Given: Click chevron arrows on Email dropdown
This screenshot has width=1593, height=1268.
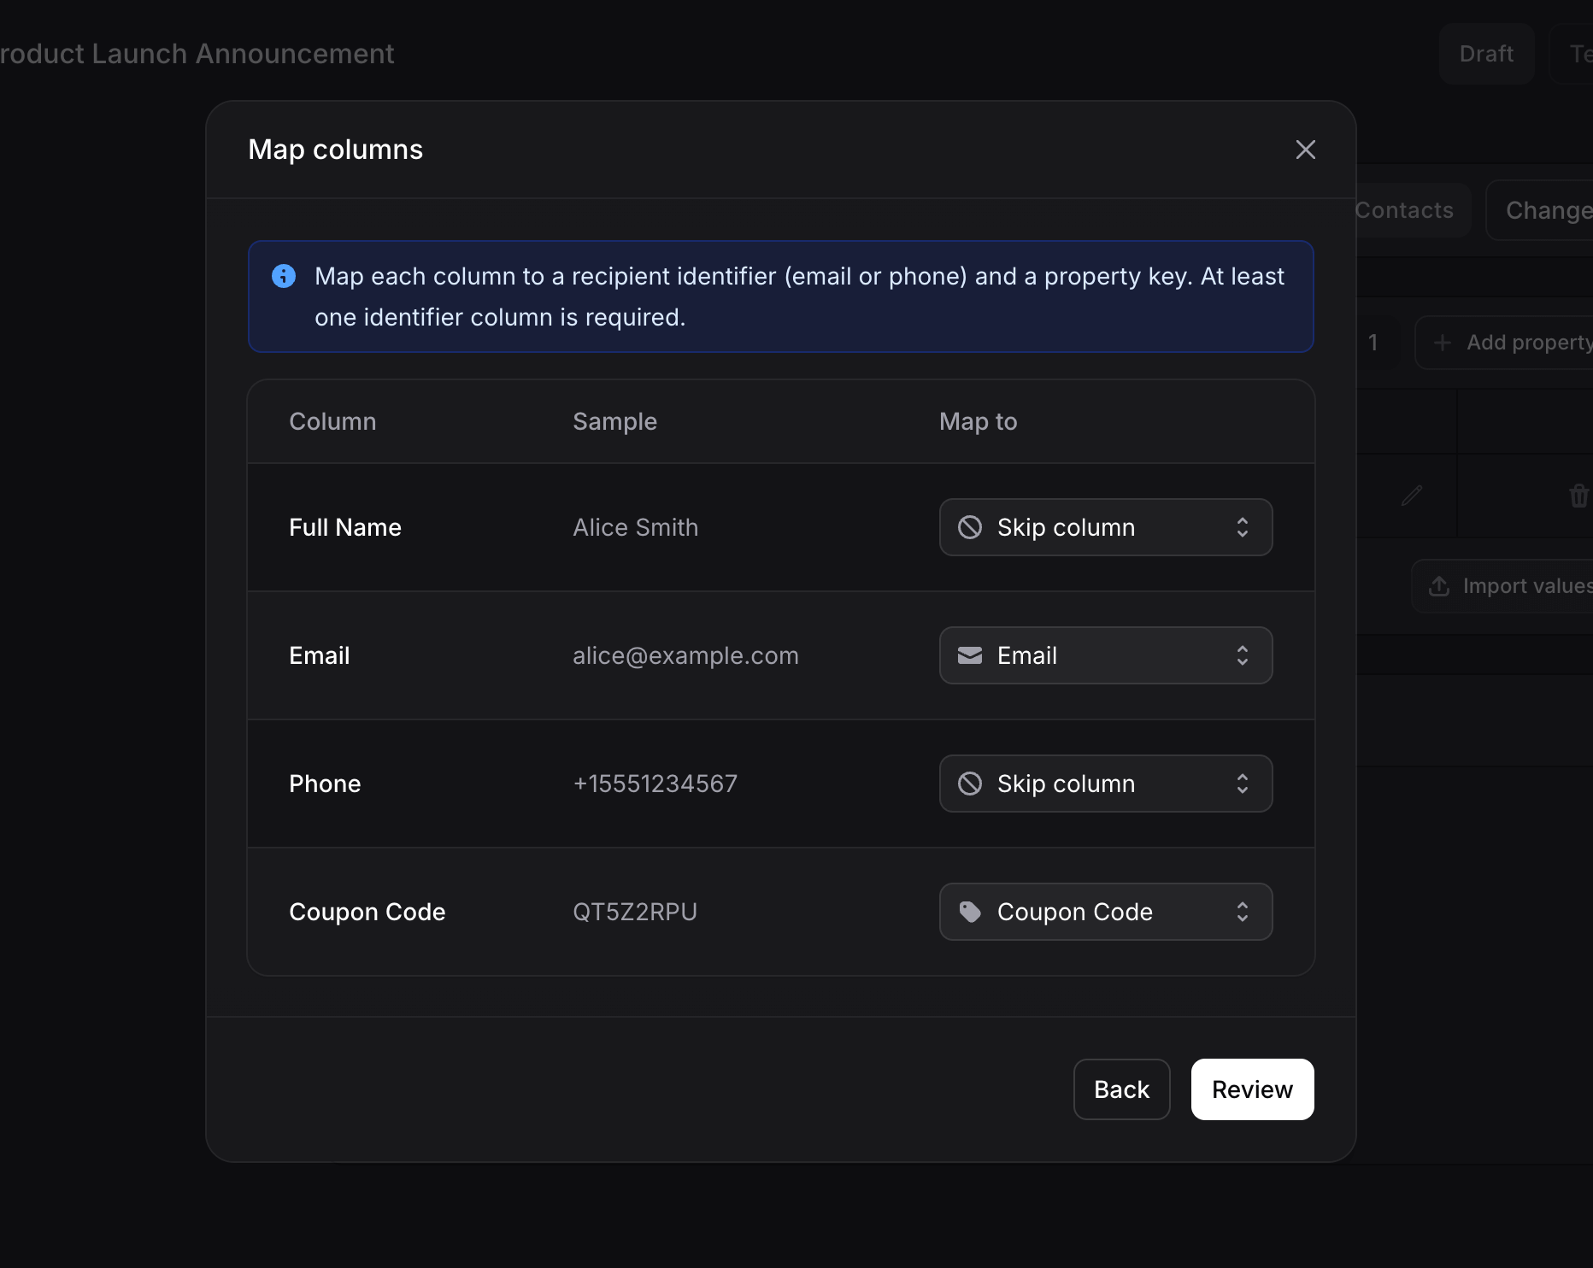Looking at the screenshot, I should [x=1243, y=655].
